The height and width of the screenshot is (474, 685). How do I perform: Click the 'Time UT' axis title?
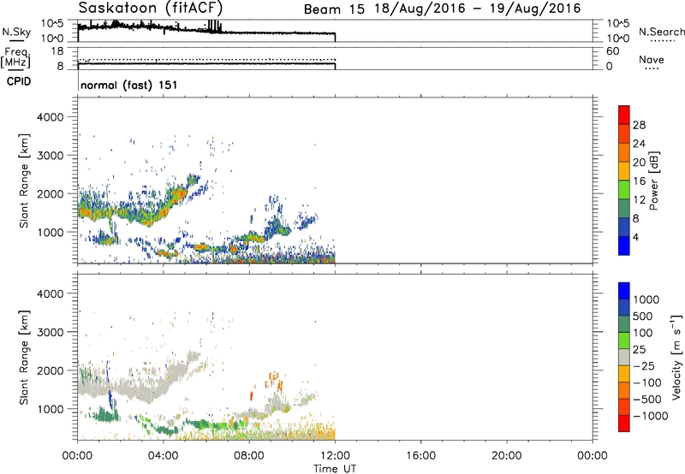click(335, 469)
